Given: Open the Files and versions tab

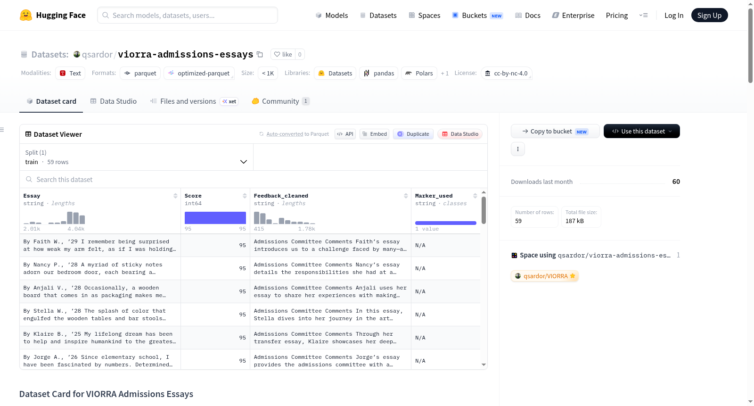Looking at the screenshot, I should pos(194,101).
